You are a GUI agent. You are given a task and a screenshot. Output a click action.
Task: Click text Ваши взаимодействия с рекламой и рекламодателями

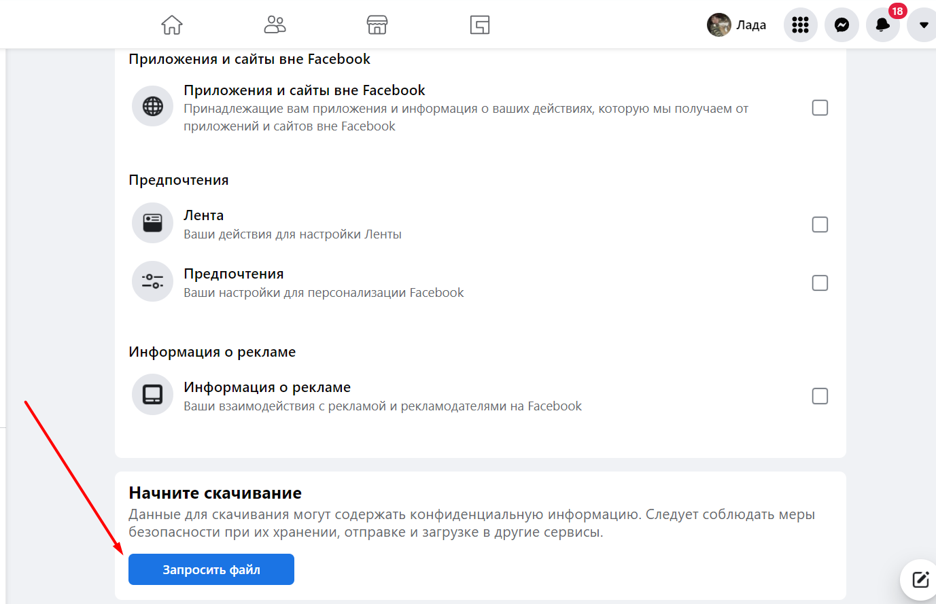click(383, 406)
